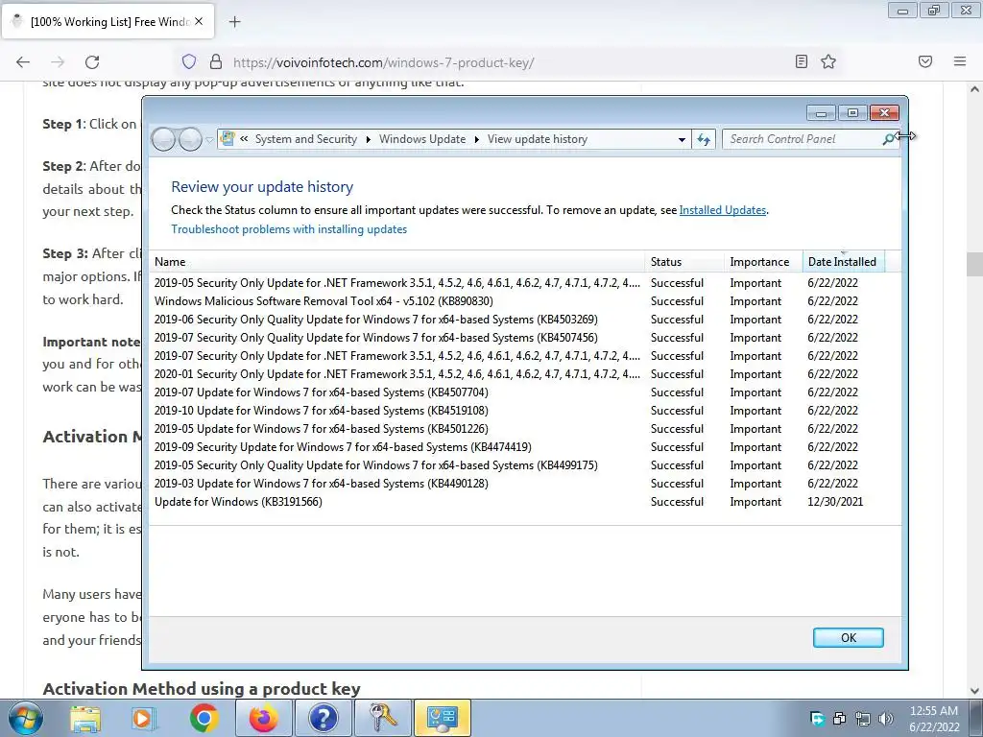The width and height of the screenshot is (983, 737).
Task: Show hidden breadcrumb levels chevron
Action: [244, 139]
